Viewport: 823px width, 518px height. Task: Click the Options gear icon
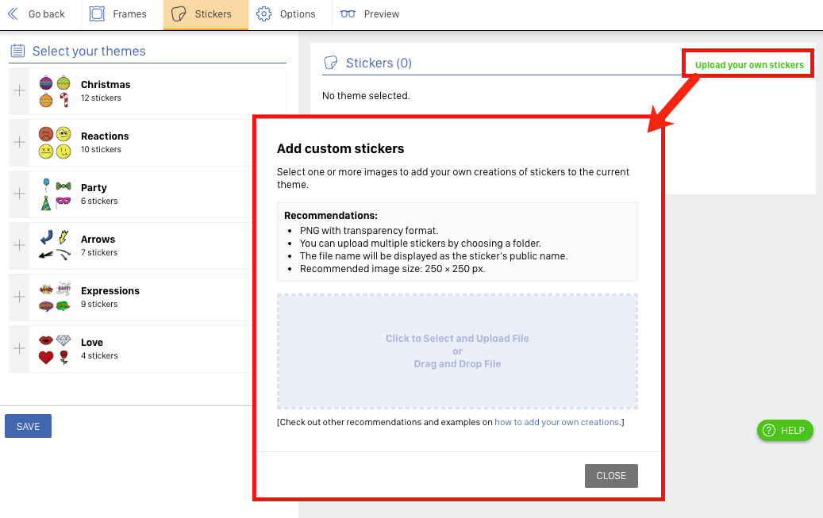point(263,14)
